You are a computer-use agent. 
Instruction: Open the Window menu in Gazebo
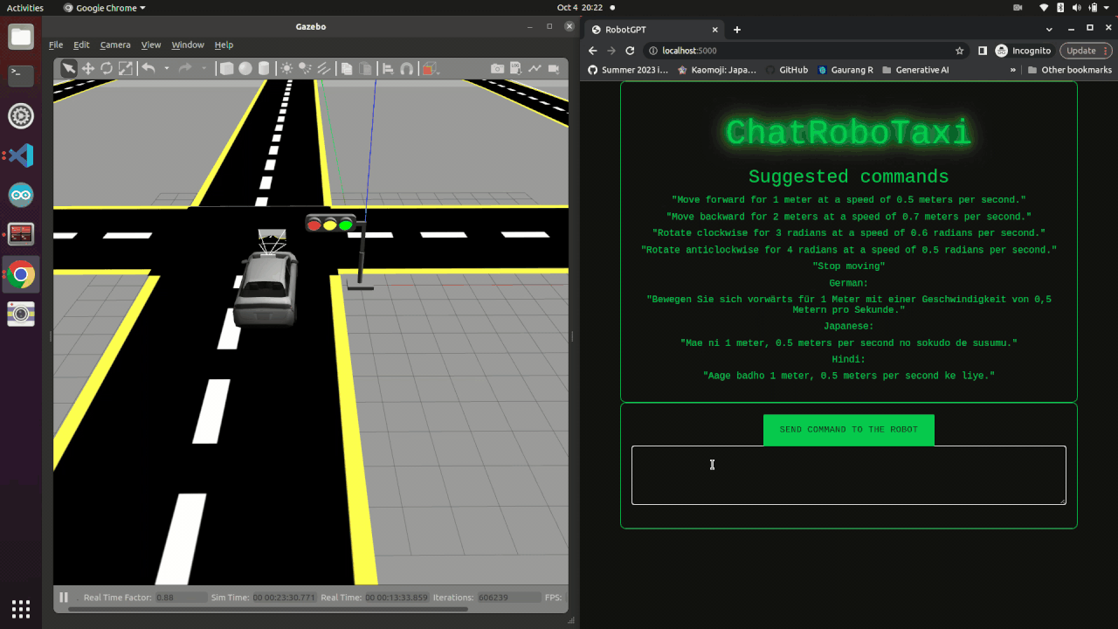pos(188,45)
